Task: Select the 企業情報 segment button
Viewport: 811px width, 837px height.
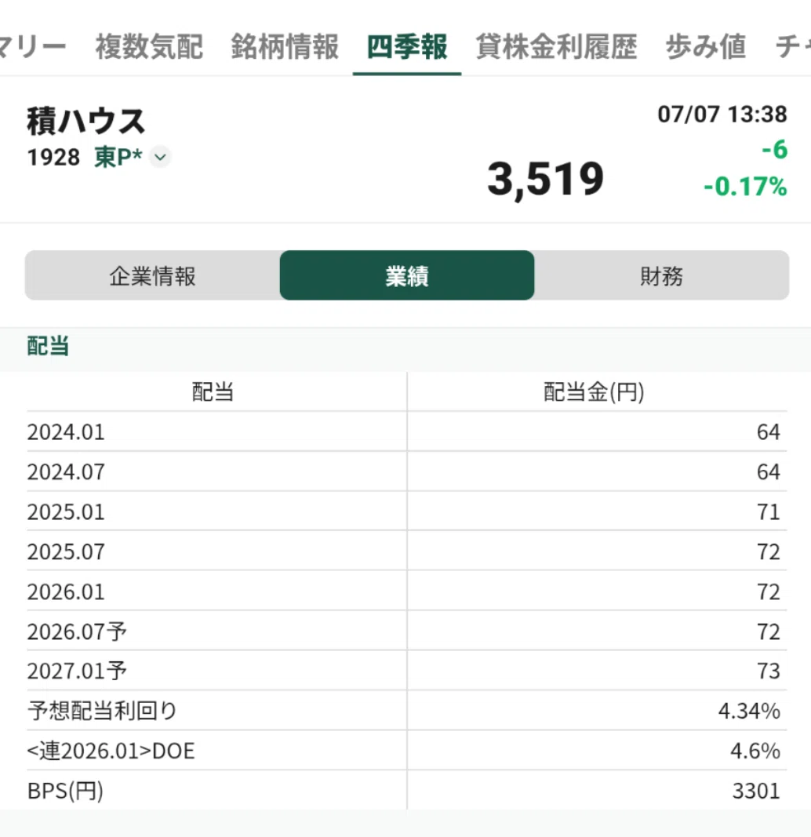Action: 153,275
